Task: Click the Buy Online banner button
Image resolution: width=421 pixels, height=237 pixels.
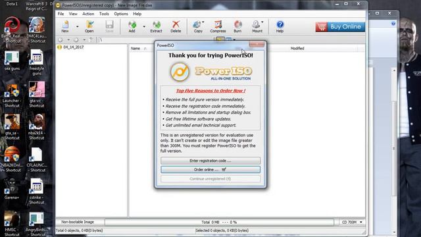Action: [x=340, y=27]
